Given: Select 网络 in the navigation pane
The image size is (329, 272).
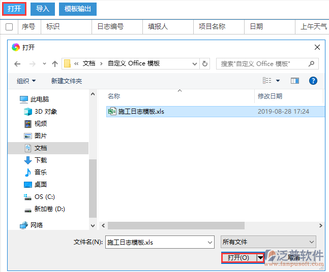Looking at the screenshot, I should click(x=31, y=225).
